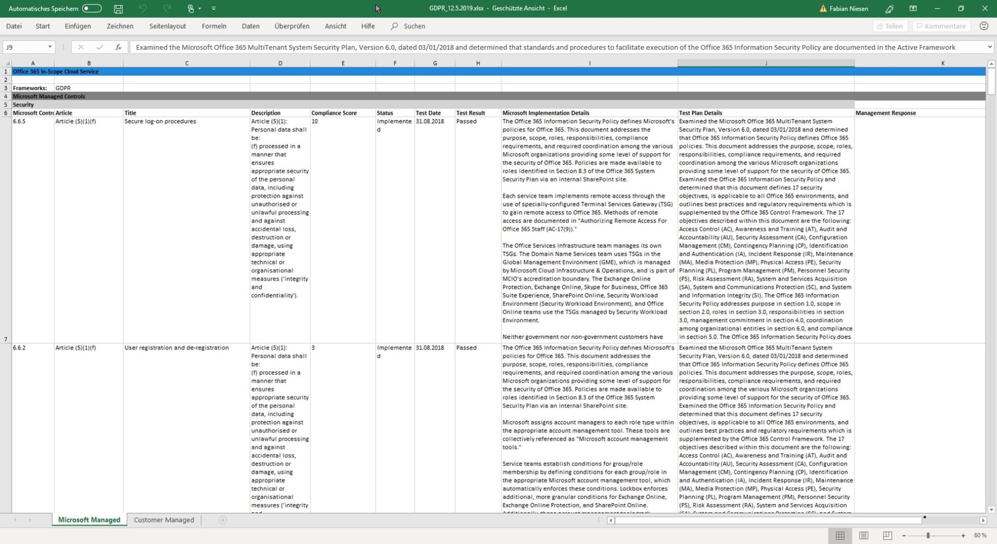Click the warning icon beside Fabian Niesen
Screen dimensions: 997x544
click(823, 8)
